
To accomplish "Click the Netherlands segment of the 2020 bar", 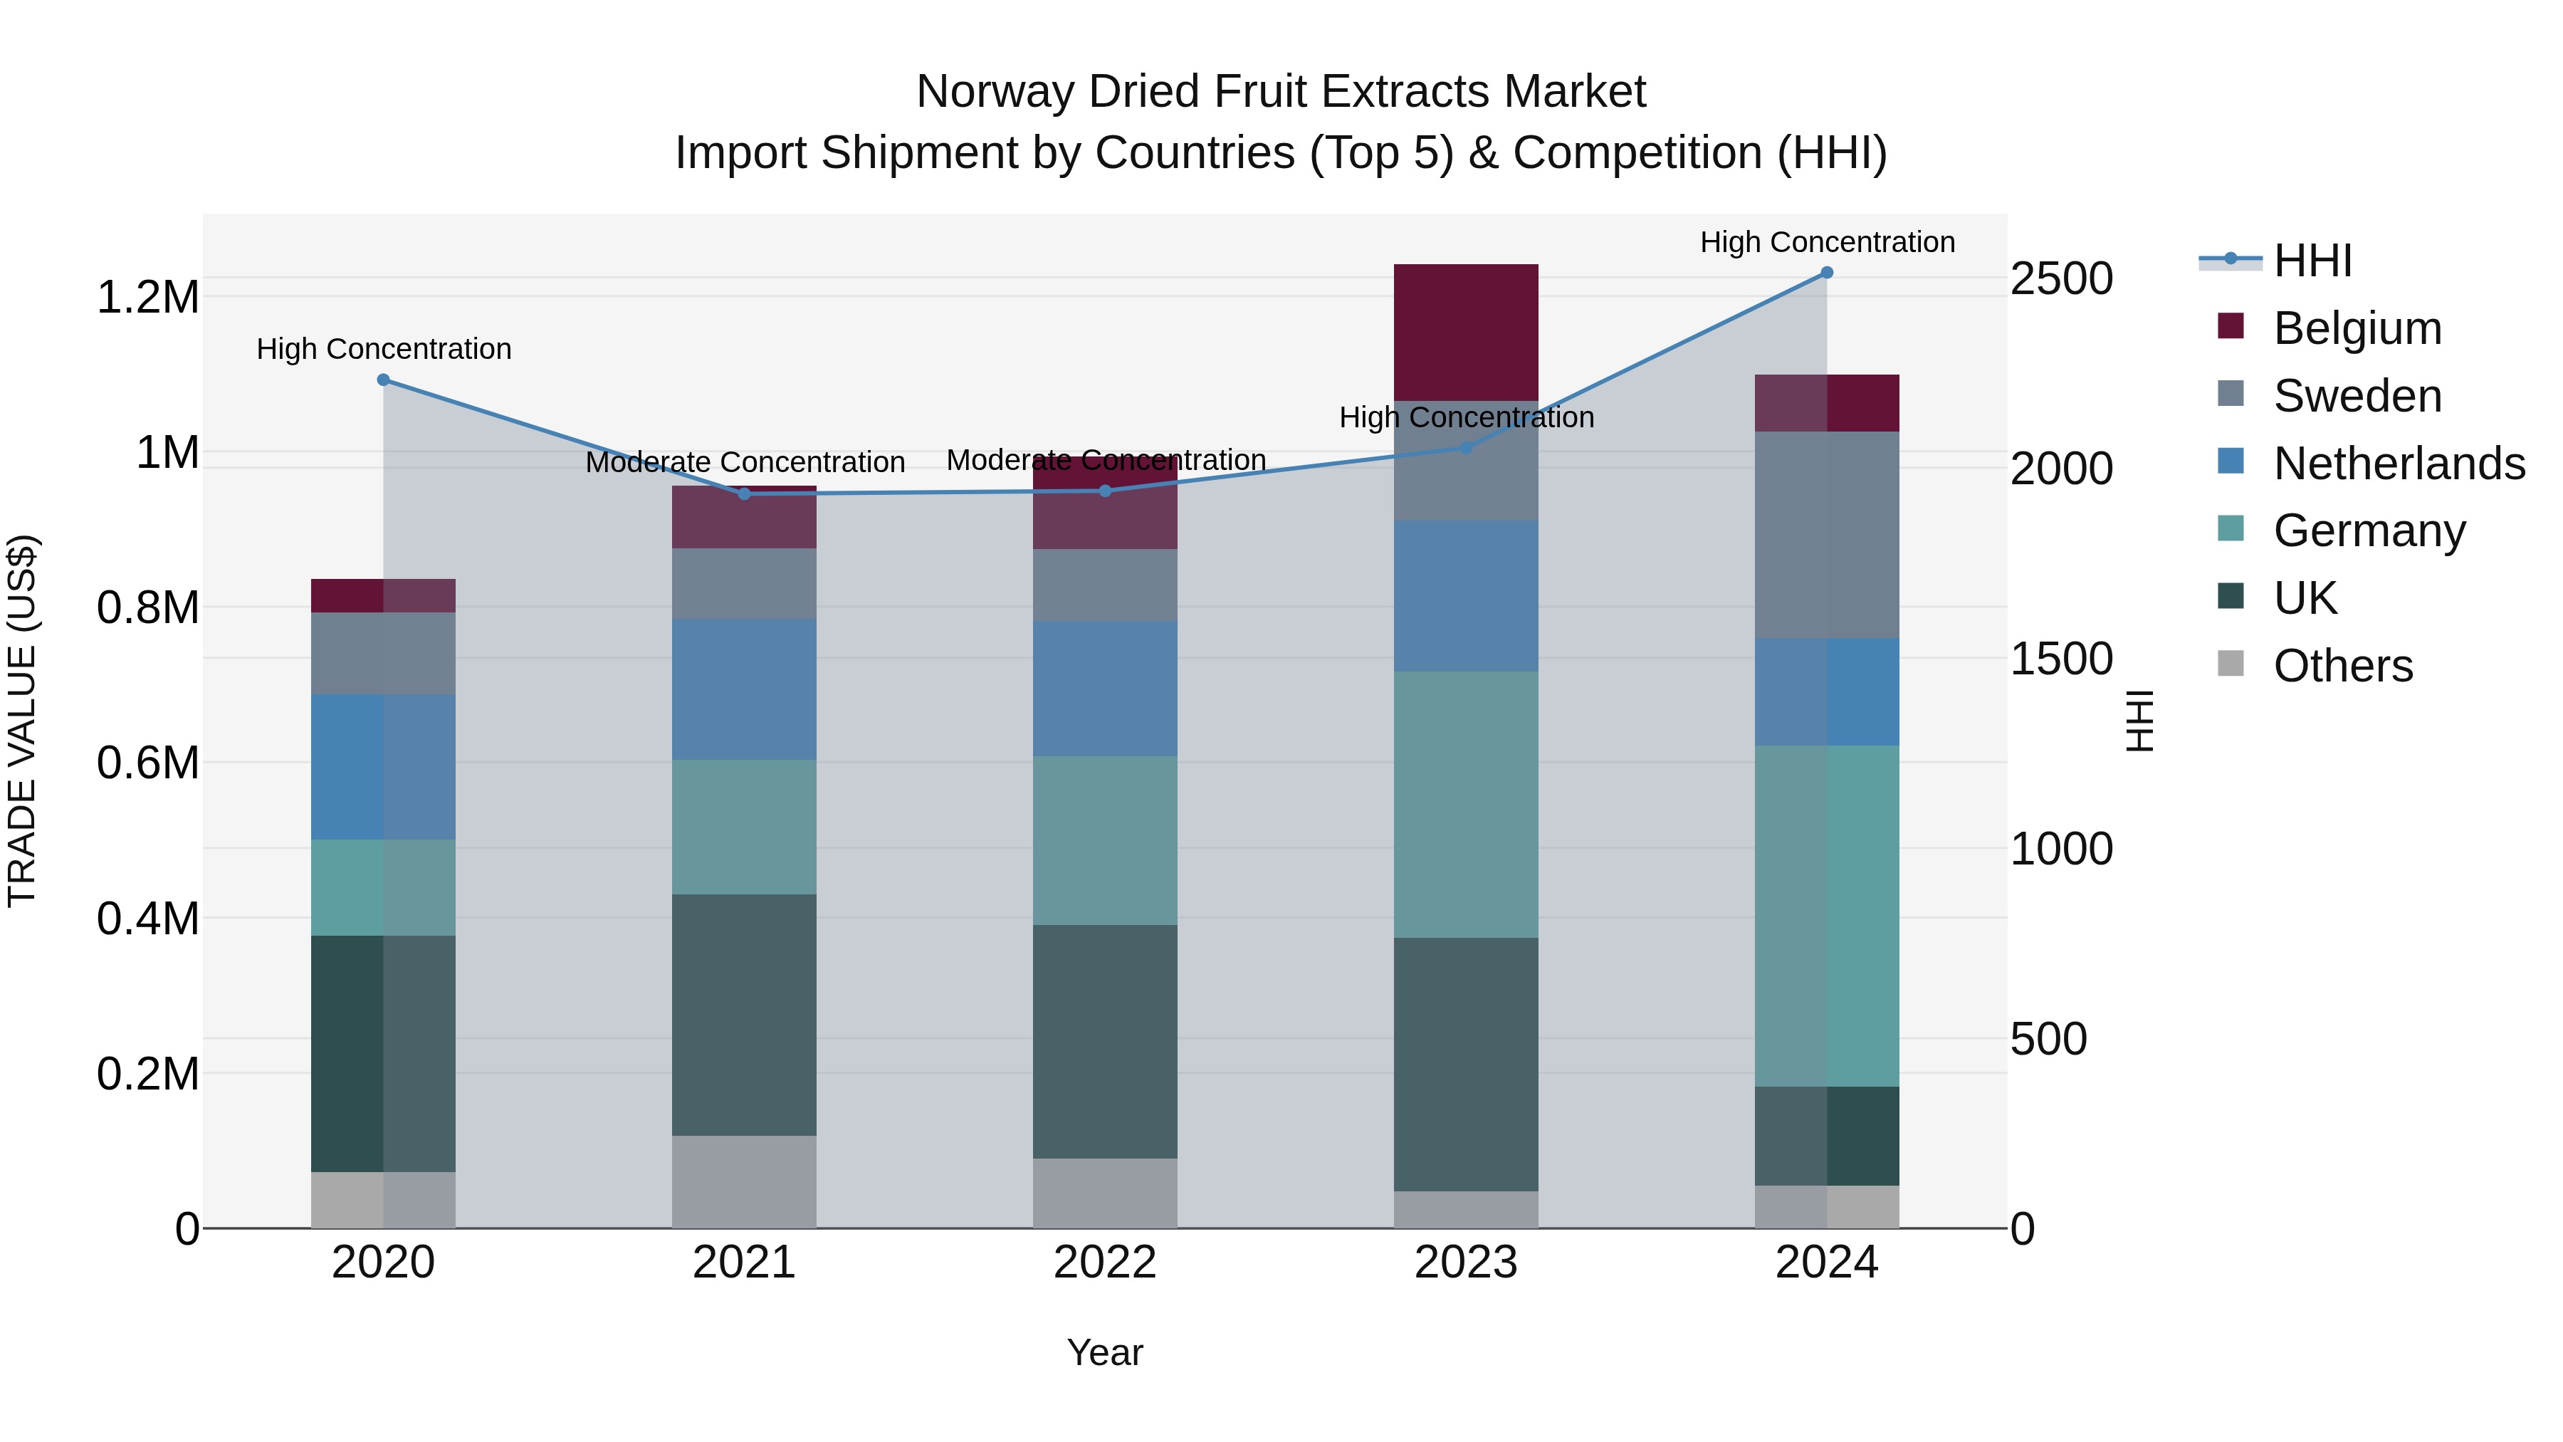I will coord(383,767).
